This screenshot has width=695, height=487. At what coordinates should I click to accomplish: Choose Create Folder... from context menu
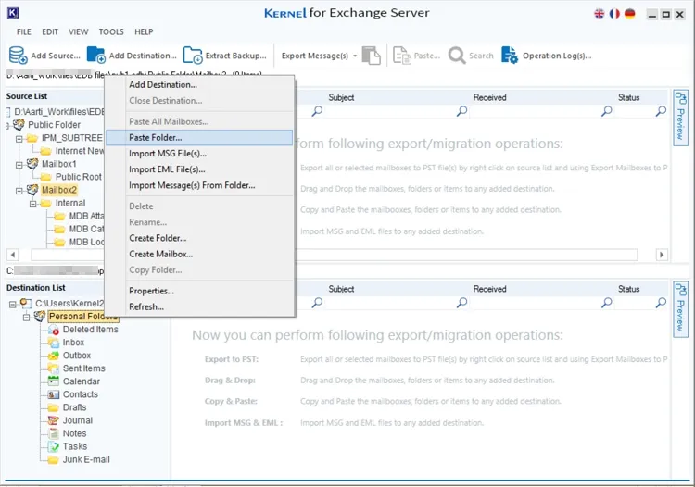click(x=199, y=238)
